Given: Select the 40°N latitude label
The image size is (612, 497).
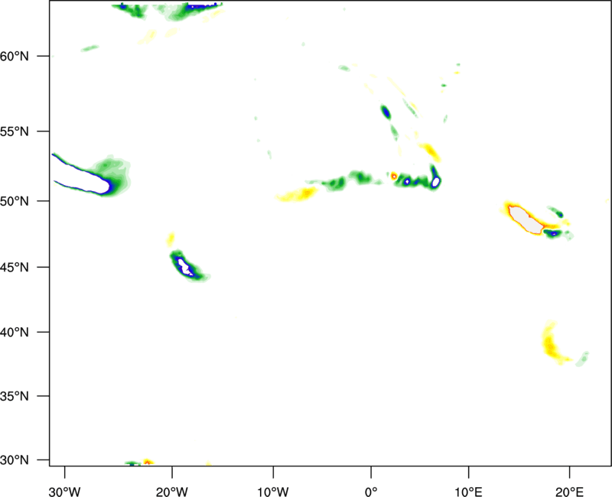Looking at the screenshot, I should [x=15, y=333].
